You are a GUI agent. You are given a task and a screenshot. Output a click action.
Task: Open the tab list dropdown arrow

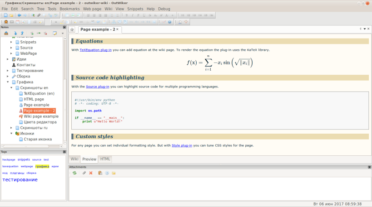coord(365,29)
